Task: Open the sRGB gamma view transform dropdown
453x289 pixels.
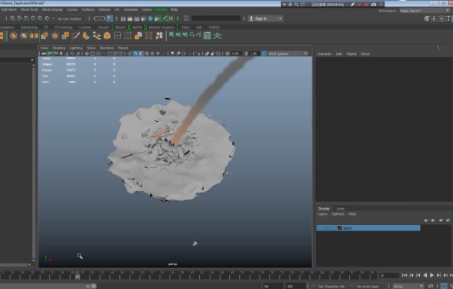Action: click(288, 54)
